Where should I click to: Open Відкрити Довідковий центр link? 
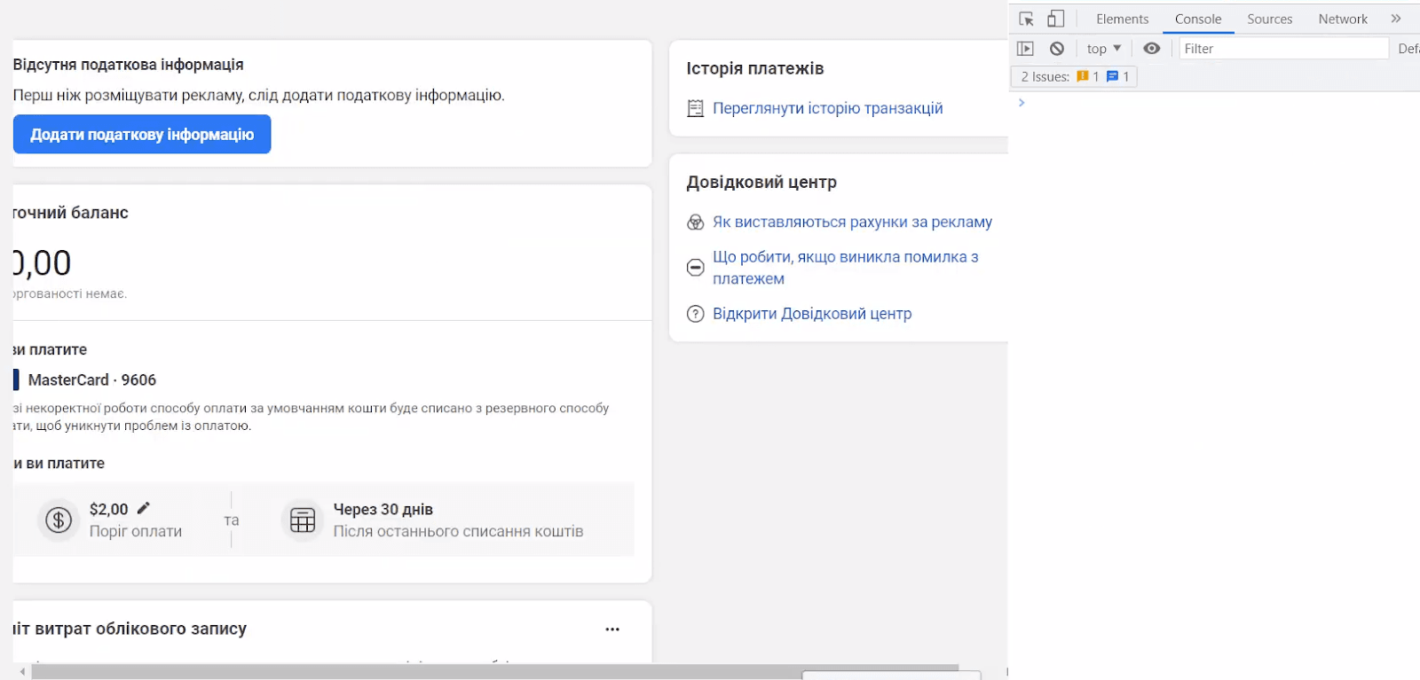[812, 314]
